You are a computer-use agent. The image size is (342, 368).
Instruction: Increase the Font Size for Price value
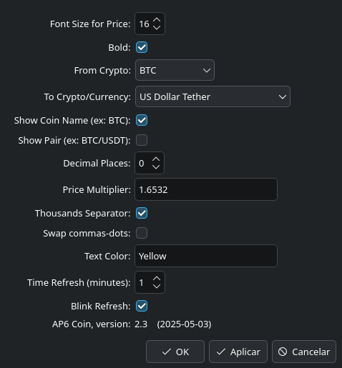tap(157, 20)
